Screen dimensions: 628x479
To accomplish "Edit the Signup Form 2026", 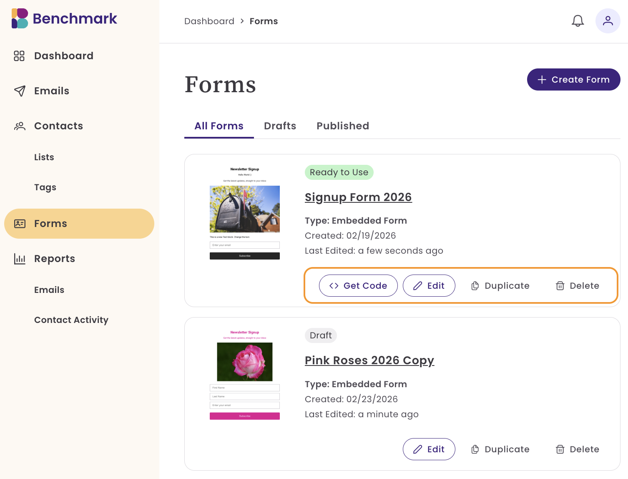I will pos(429,286).
